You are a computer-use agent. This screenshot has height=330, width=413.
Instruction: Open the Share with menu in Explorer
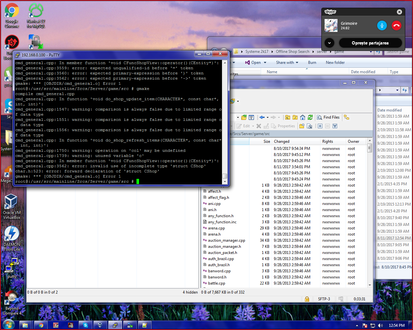287,63
